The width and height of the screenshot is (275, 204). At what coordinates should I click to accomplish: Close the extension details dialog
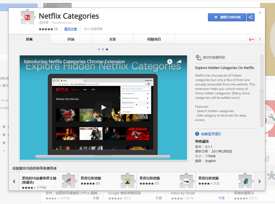[260, 13]
